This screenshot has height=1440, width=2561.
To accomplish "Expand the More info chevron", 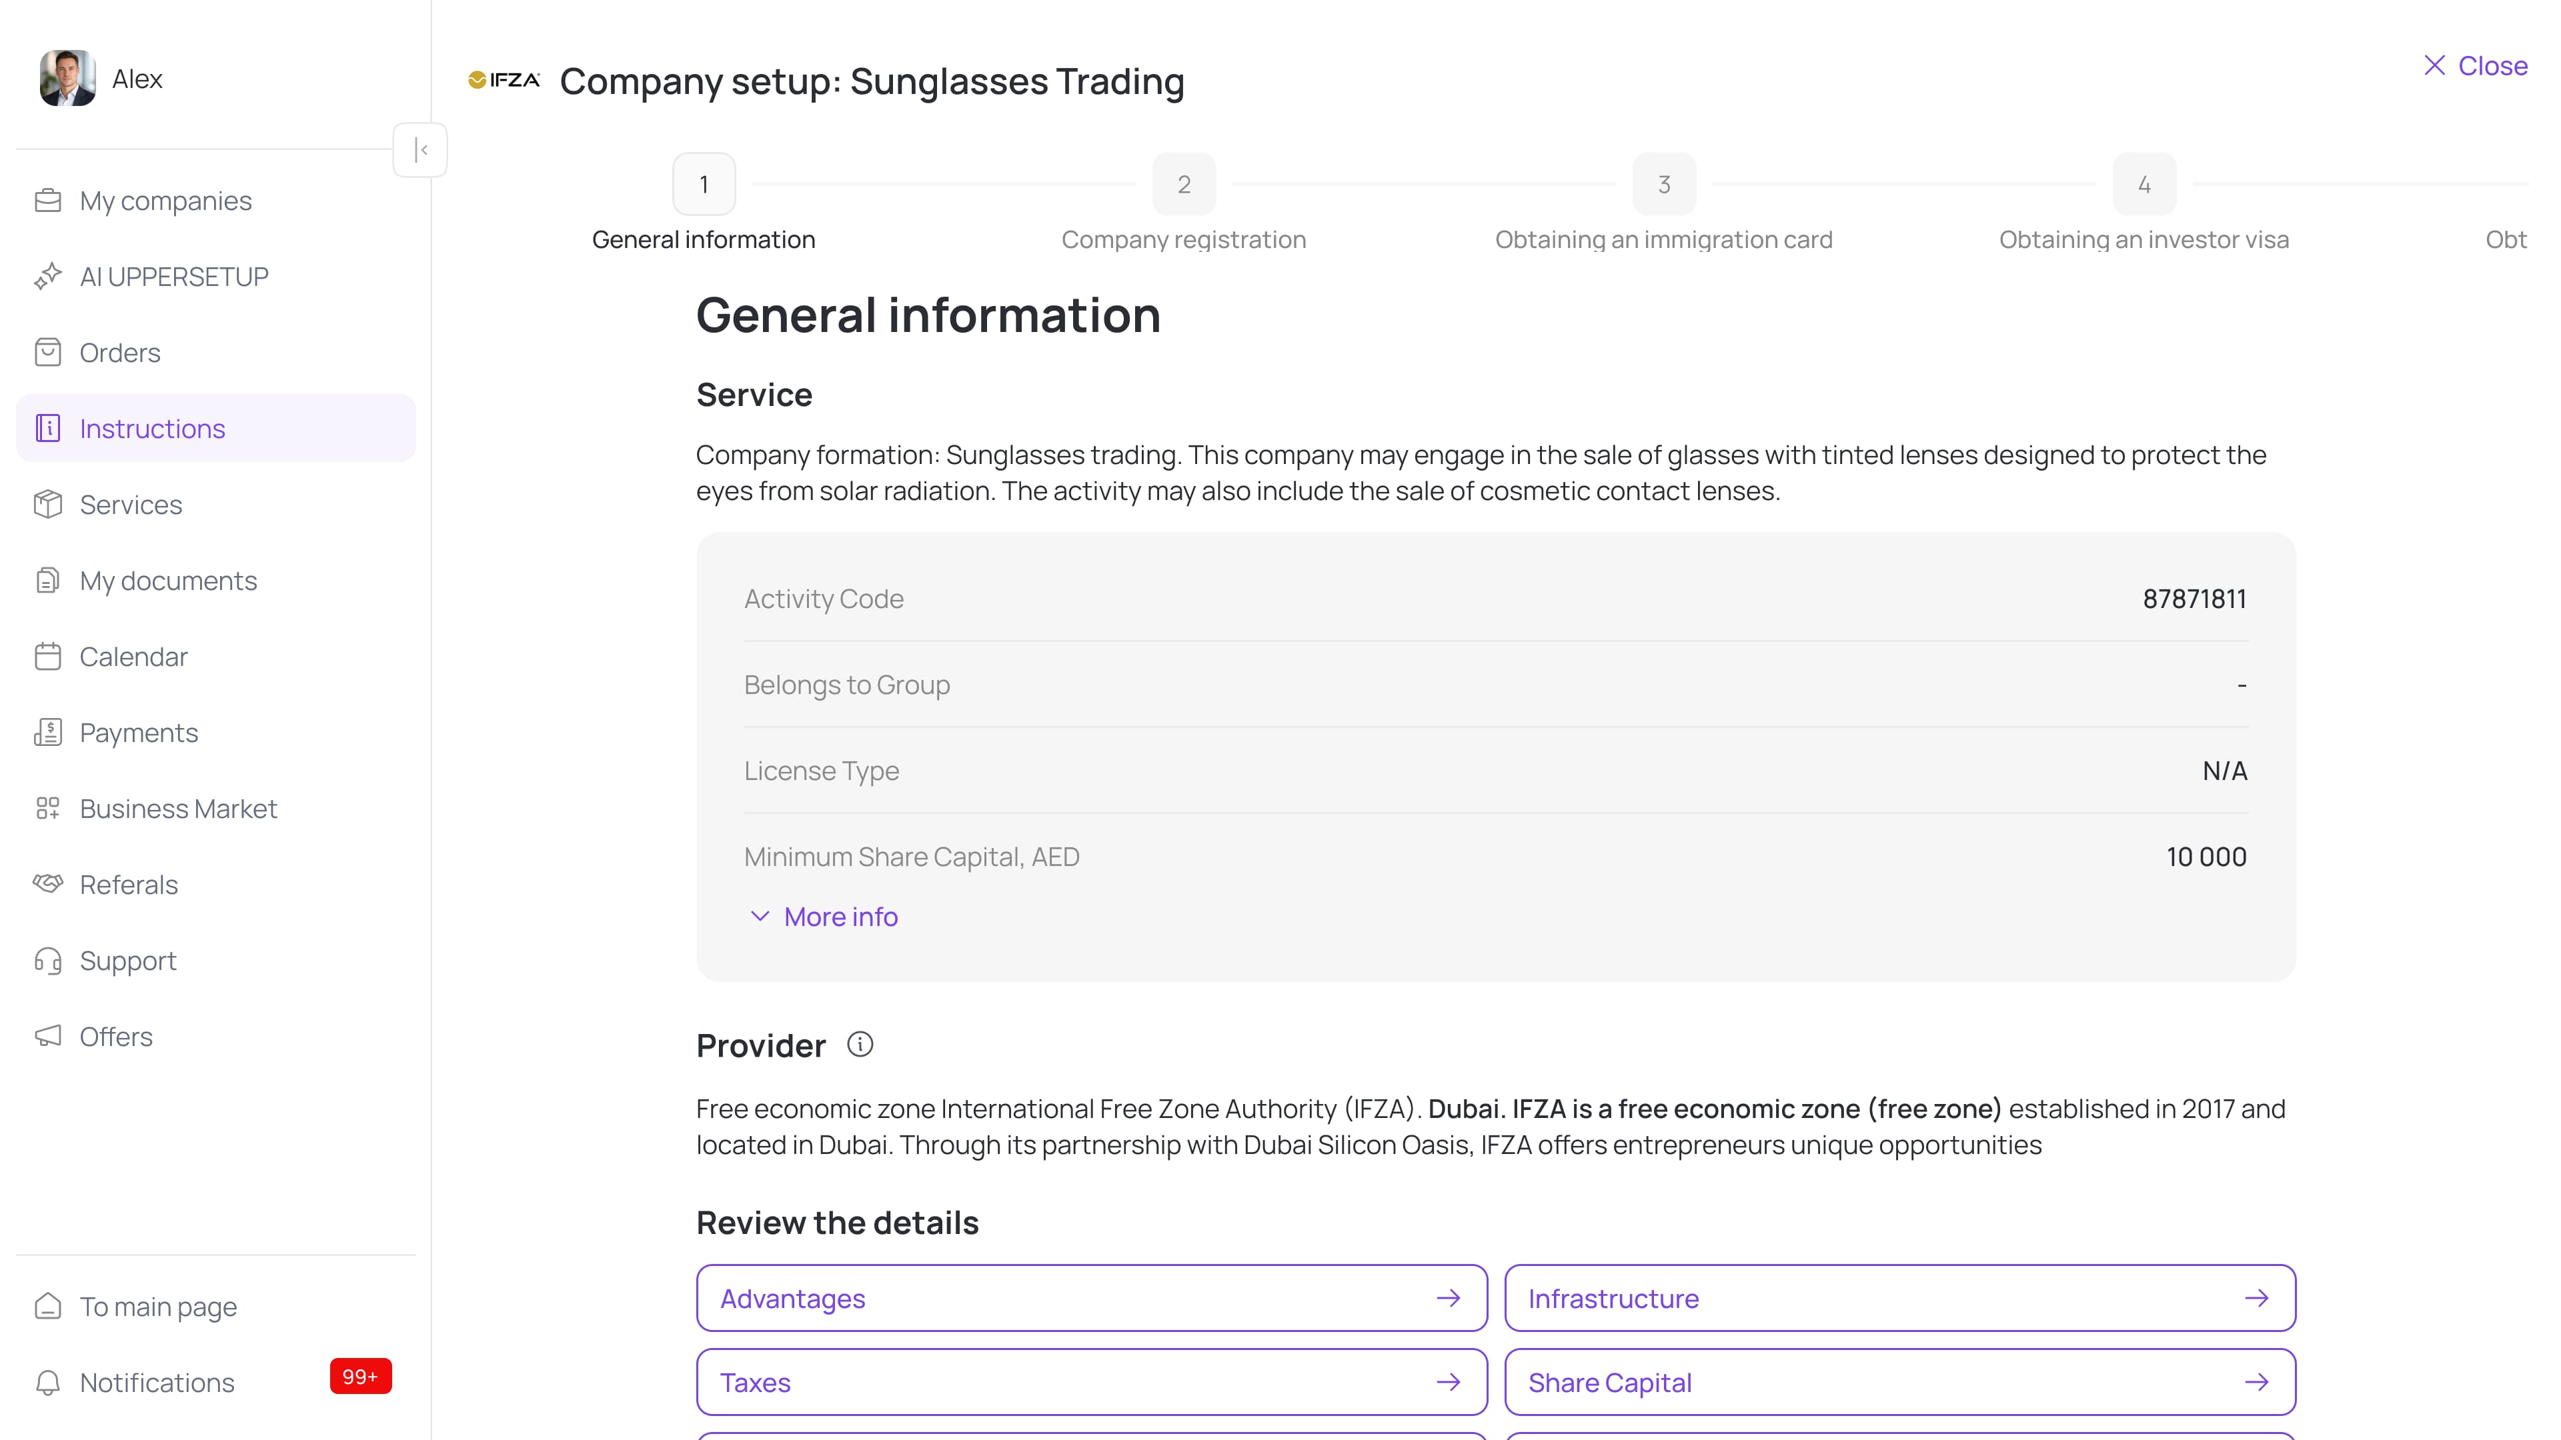I will [x=760, y=916].
